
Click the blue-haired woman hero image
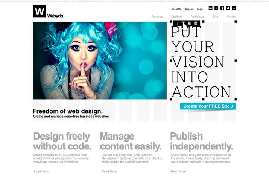tap(100, 60)
